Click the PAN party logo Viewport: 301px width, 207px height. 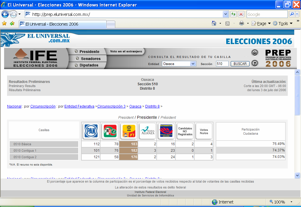91,131
